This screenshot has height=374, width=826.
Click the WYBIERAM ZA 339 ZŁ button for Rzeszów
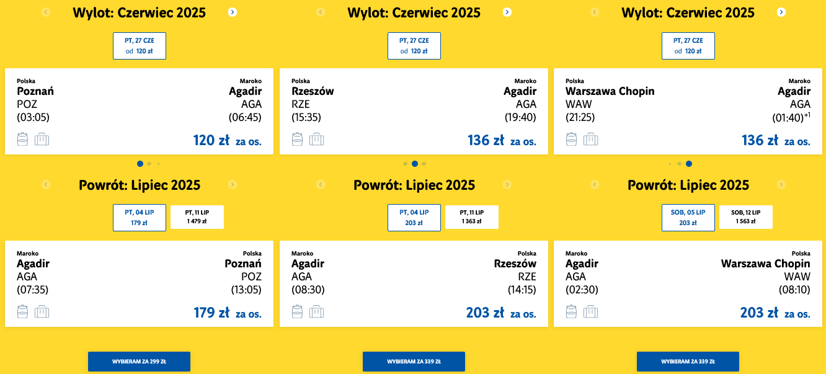click(x=414, y=362)
